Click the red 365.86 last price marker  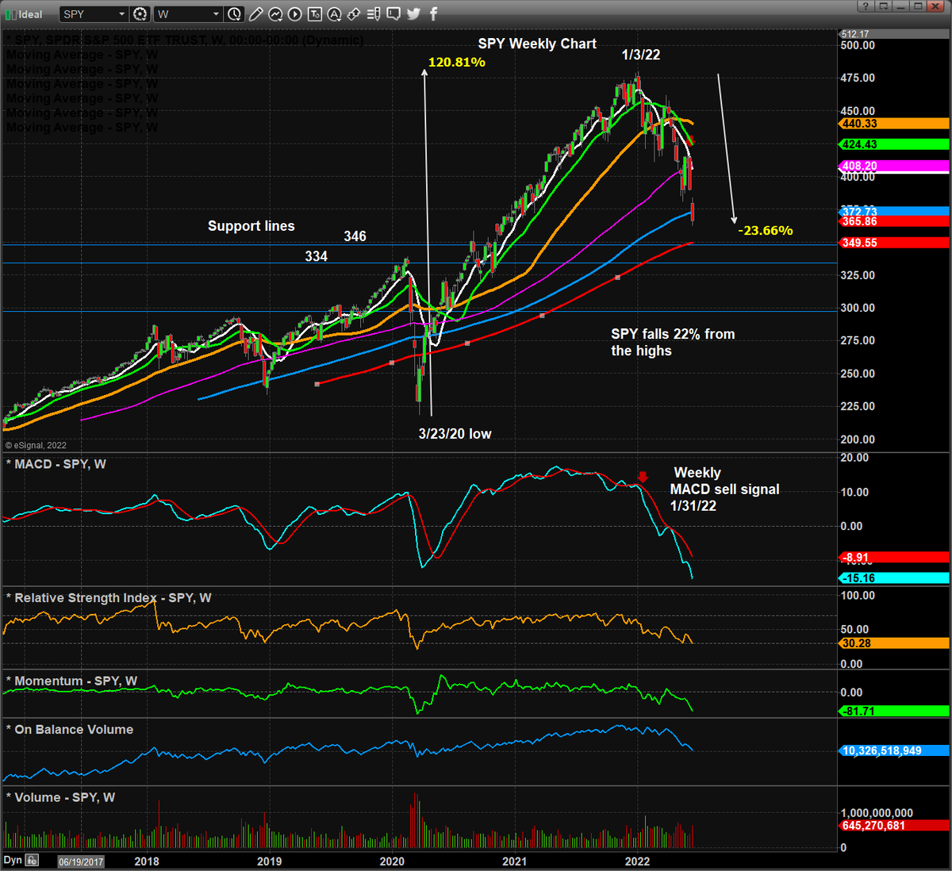tap(894, 222)
